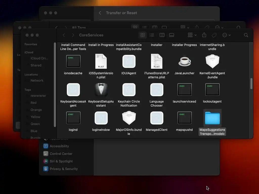The height and width of the screenshot is (194, 259).
Task: Select the Keychain Circle Notification icon
Action: point(129,90)
